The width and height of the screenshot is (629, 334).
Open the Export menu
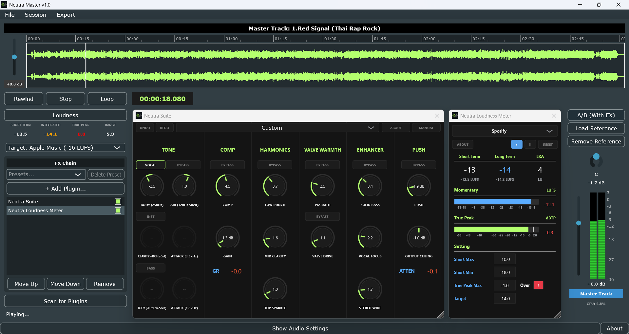(66, 15)
